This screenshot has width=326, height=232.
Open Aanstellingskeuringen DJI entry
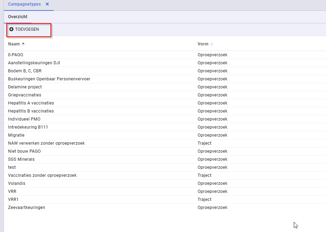coord(165,63)
